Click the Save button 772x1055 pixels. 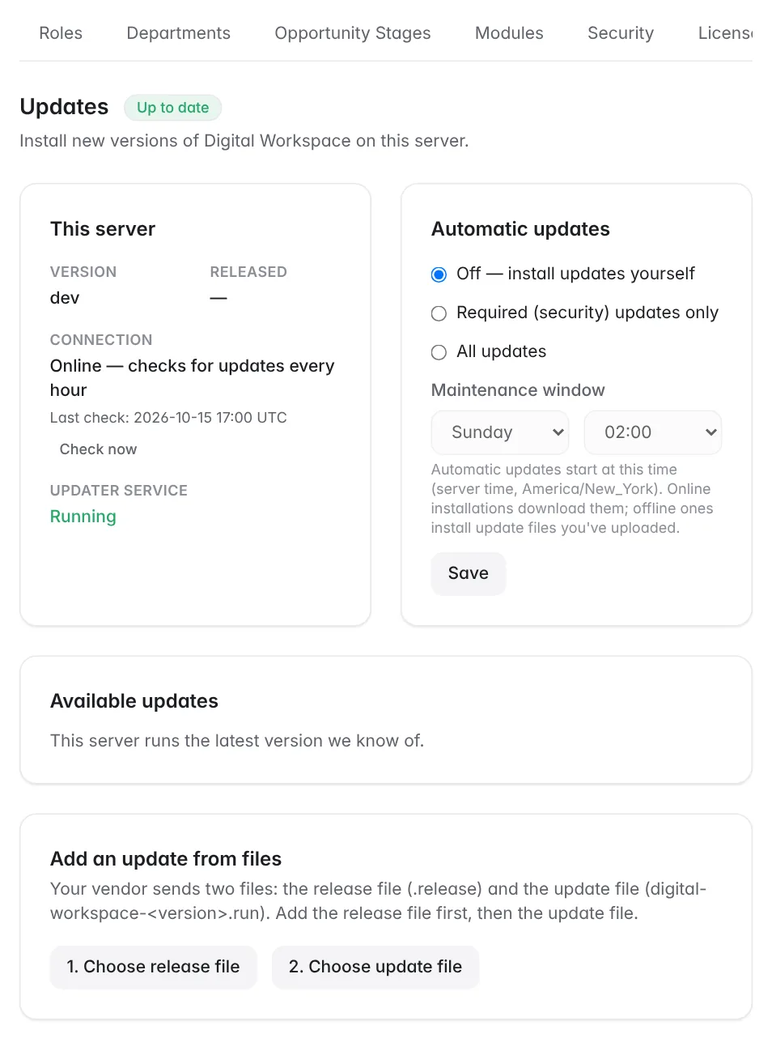click(469, 573)
